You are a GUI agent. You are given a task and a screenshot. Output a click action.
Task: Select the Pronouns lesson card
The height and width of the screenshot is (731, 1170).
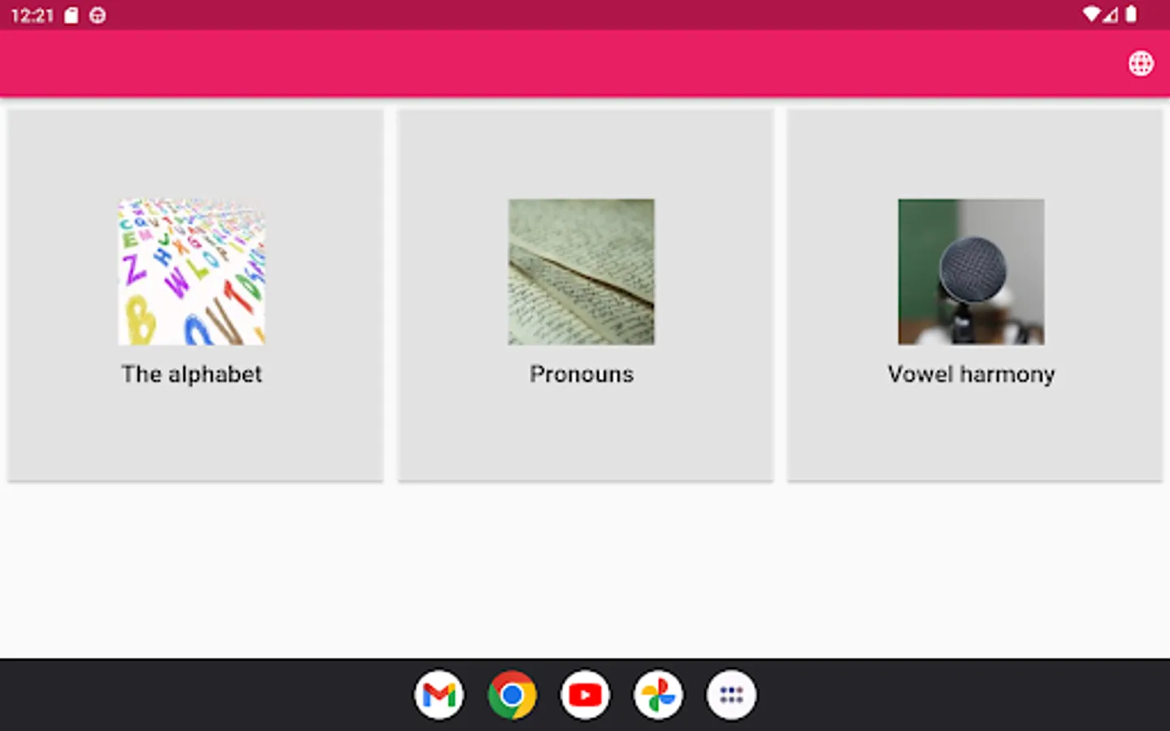point(586,296)
